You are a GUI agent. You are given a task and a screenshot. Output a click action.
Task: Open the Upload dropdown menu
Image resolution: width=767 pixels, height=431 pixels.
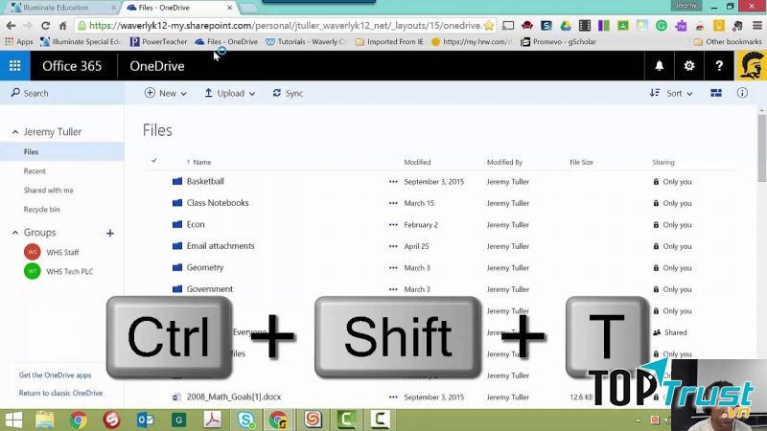click(230, 93)
